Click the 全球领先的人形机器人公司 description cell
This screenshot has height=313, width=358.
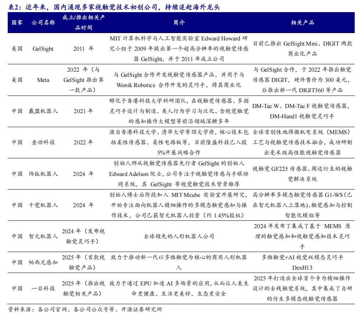pyautogui.click(x=179, y=236)
